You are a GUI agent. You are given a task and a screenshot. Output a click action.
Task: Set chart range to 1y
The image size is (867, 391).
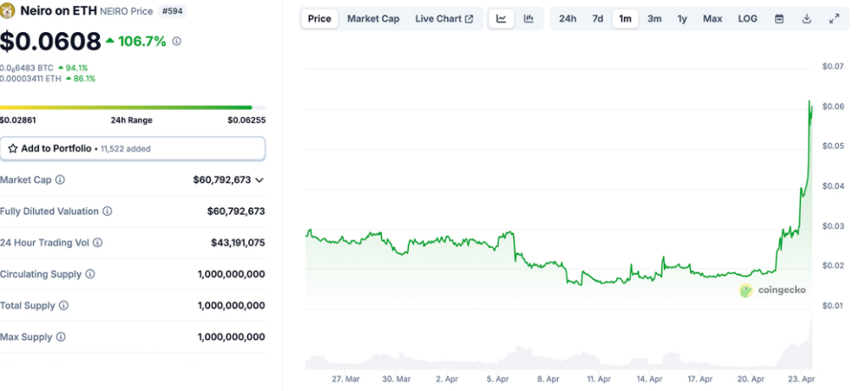682,19
